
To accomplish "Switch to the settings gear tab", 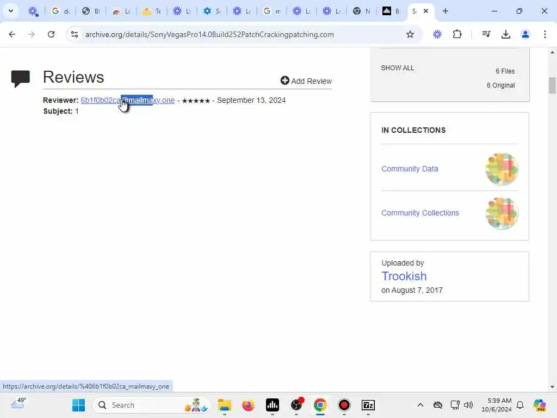I will (x=212, y=11).
